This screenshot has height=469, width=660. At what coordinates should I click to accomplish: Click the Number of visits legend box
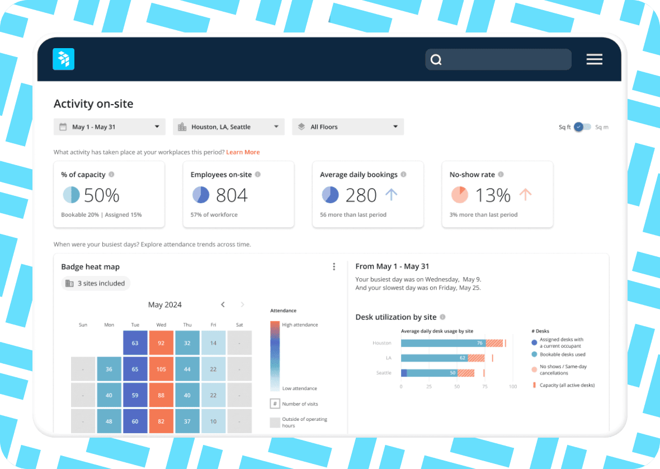coord(274,403)
